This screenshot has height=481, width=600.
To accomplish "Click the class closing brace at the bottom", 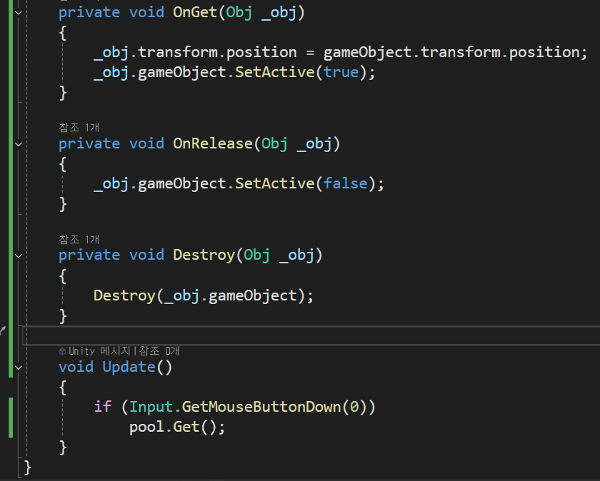I will [x=28, y=467].
